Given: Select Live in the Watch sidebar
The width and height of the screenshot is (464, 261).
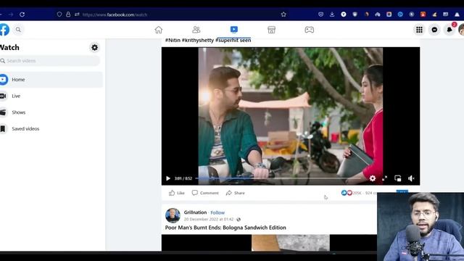Looking at the screenshot, I should pyautogui.click(x=51, y=96).
